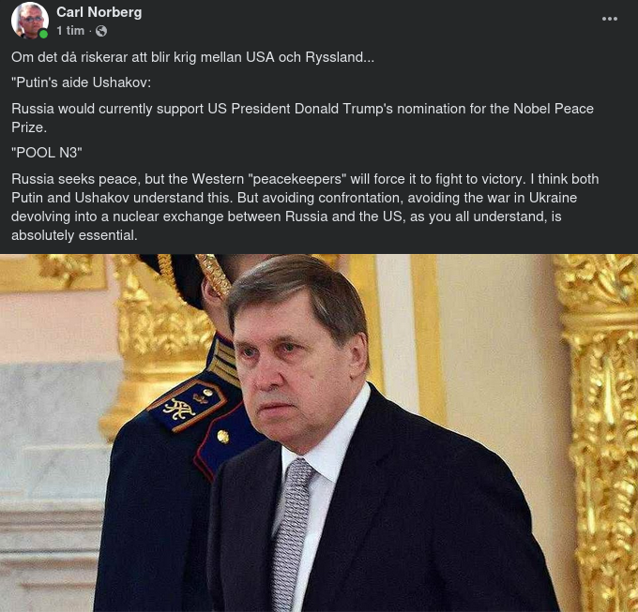Click the Swedish line about USA och Ryssland
The image size is (638, 612).
tap(192, 58)
